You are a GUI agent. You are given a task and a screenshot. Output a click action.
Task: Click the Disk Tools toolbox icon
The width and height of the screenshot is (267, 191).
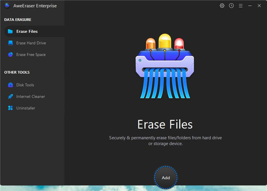pyautogui.click(x=10, y=85)
